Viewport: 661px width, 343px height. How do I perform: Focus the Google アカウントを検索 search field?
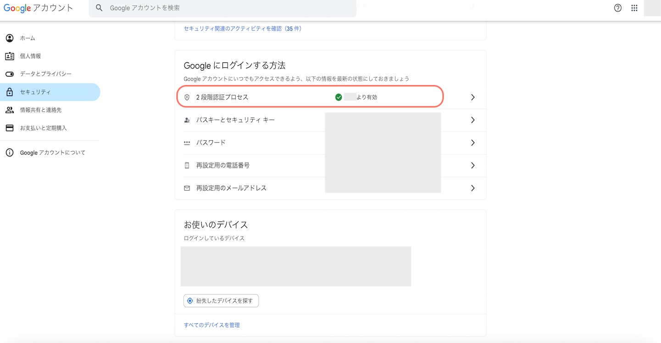(222, 8)
